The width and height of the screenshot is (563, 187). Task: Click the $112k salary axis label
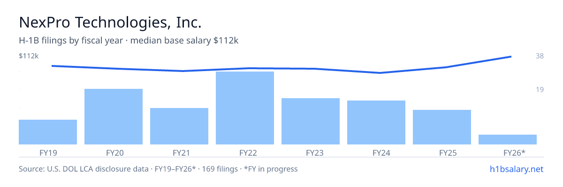pos(29,56)
